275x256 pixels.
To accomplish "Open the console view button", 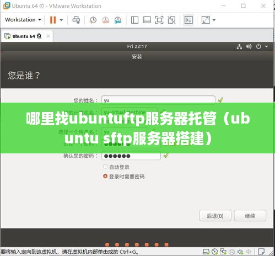I will coord(188,20).
